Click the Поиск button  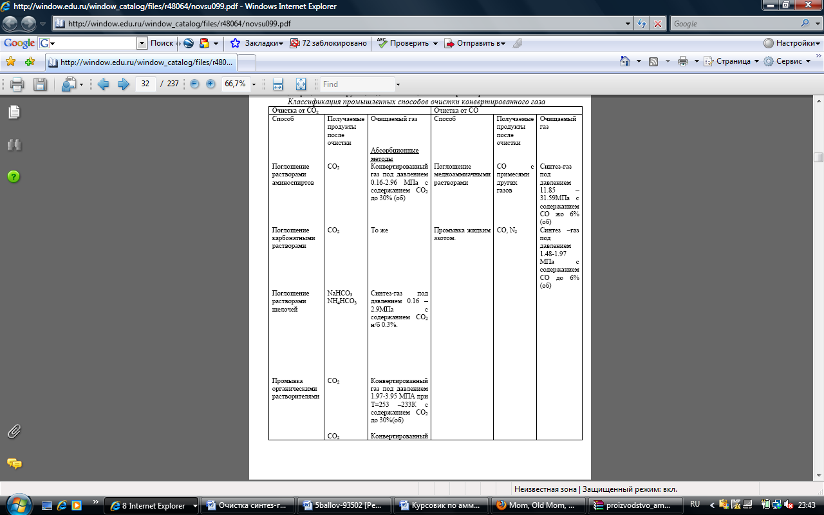(x=162, y=43)
